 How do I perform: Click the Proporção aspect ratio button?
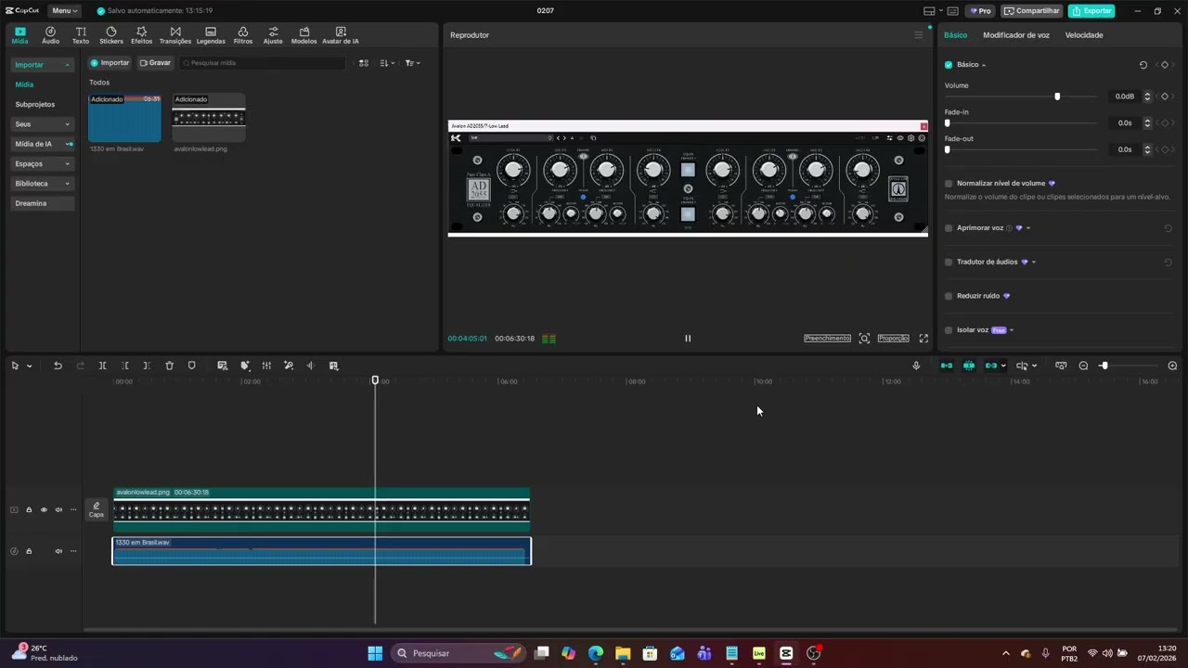(894, 339)
